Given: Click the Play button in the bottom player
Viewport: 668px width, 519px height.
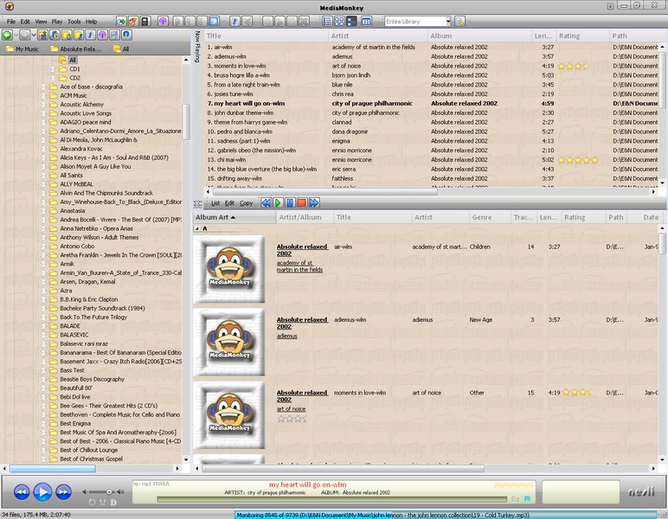Looking at the screenshot, I should click(x=42, y=492).
